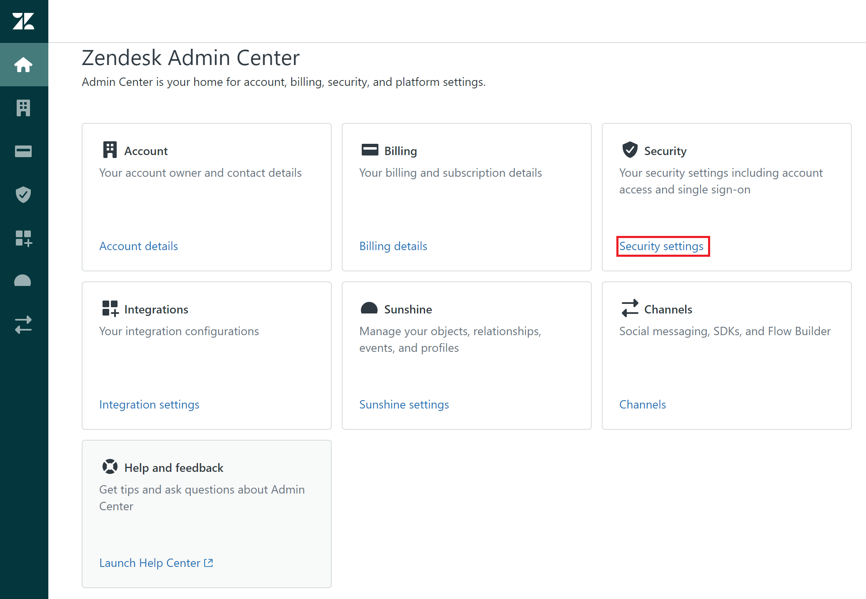Select the Sunshine card heading
Screen dimensions: 866x599
pyautogui.click(x=408, y=309)
